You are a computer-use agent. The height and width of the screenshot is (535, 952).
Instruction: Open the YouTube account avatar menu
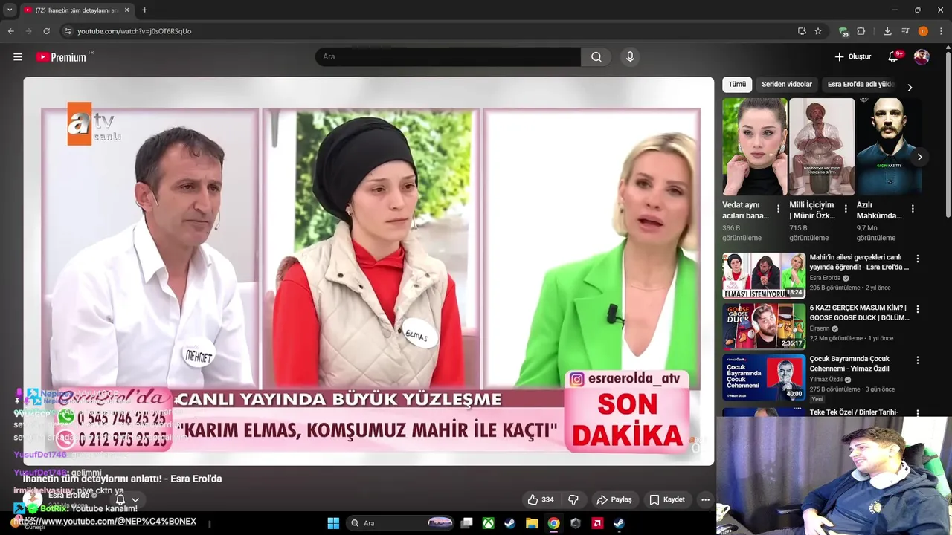(x=922, y=57)
